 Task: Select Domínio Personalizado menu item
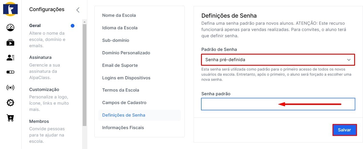point(126,53)
